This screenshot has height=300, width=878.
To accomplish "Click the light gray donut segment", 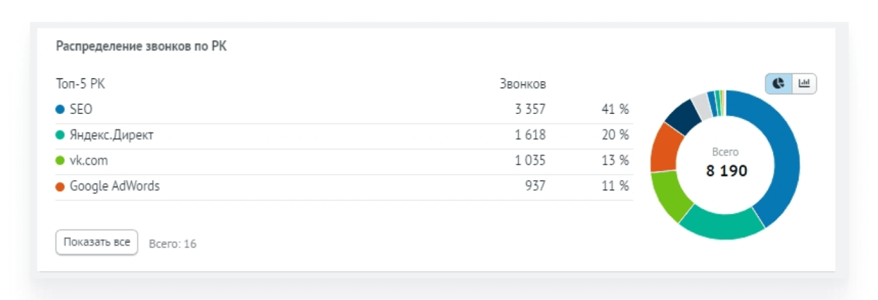I will click(x=701, y=105).
